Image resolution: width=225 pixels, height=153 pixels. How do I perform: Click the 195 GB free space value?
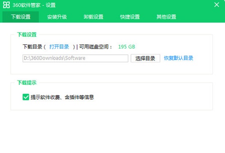[127, 47]
